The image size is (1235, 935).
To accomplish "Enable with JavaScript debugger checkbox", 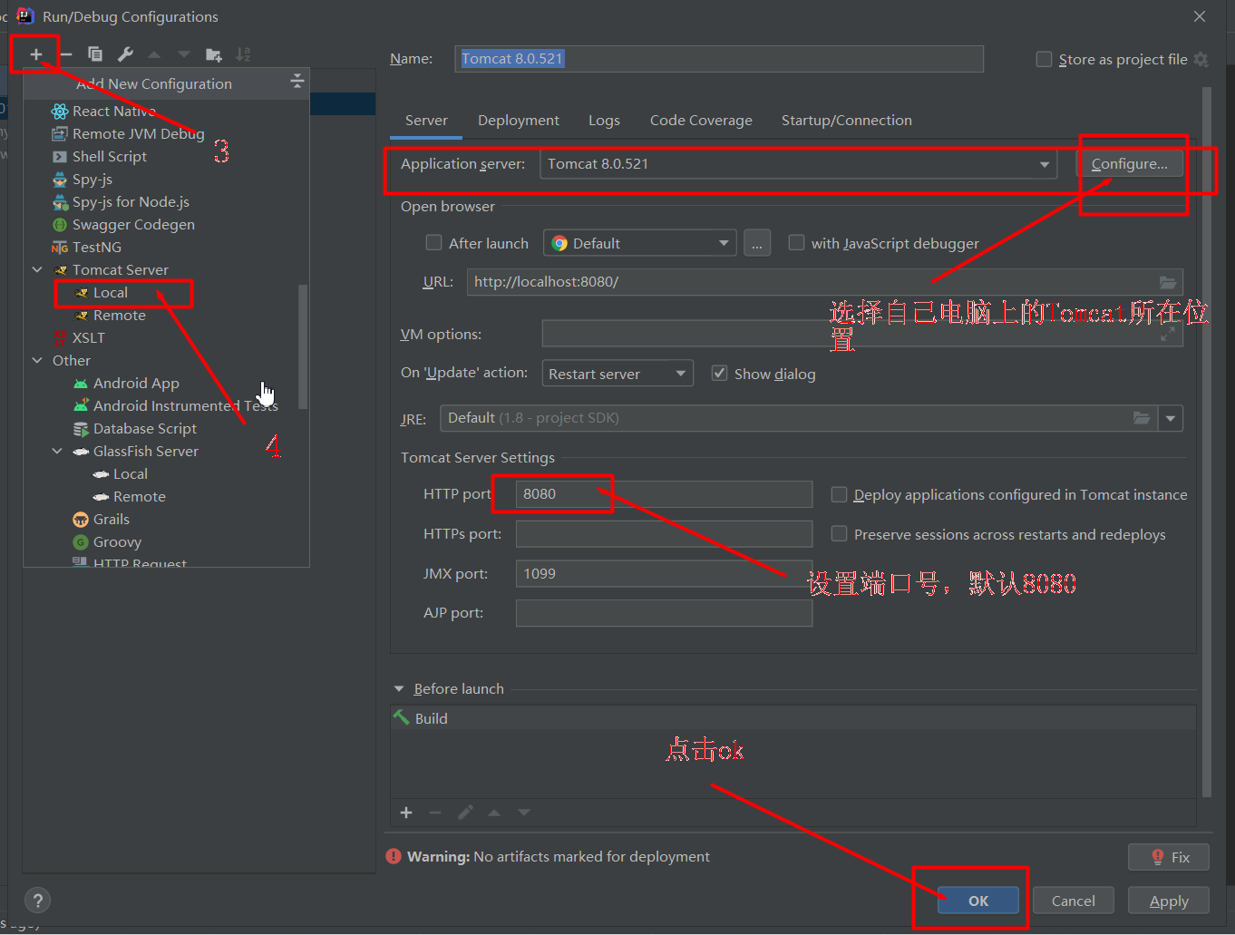I will (796, 242).
